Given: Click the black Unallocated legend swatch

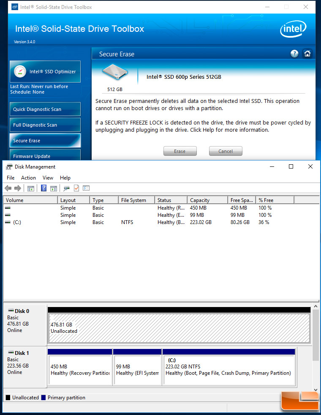Looking at the screenshot, I should pos(8,397).
